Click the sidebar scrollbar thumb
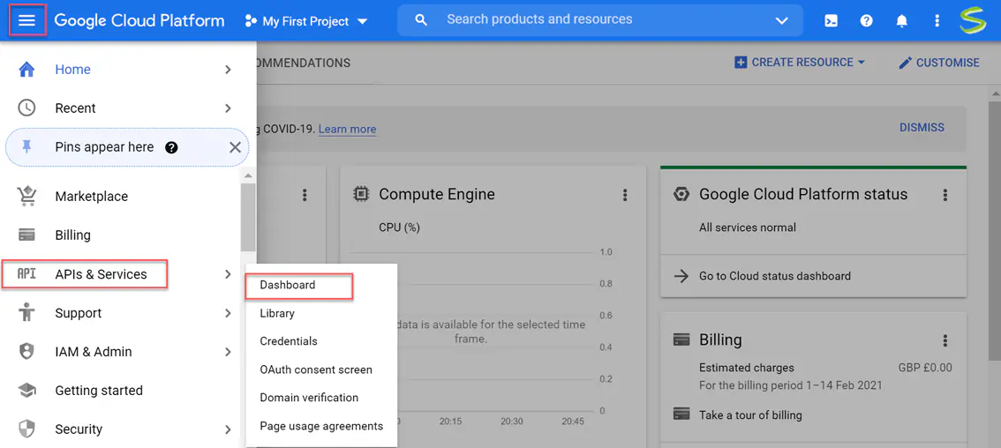 (x=248, y=217)
